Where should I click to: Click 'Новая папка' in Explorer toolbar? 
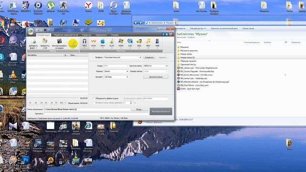(x=248, y=29)
